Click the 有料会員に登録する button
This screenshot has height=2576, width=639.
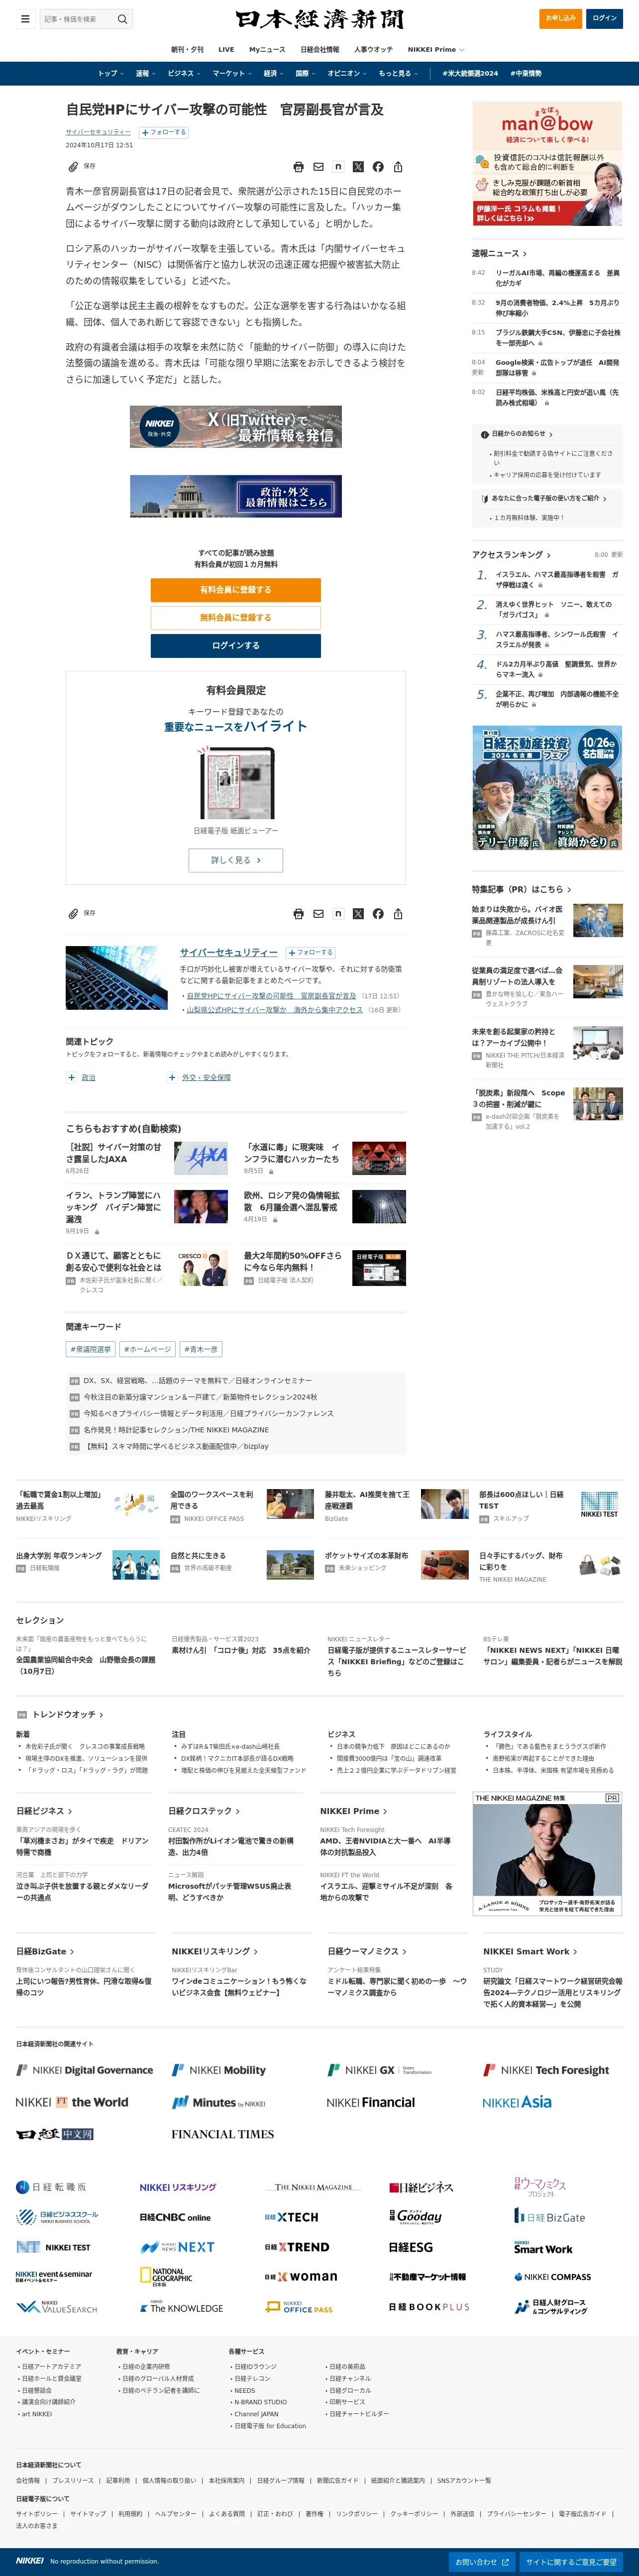click(x=236, y=590)
